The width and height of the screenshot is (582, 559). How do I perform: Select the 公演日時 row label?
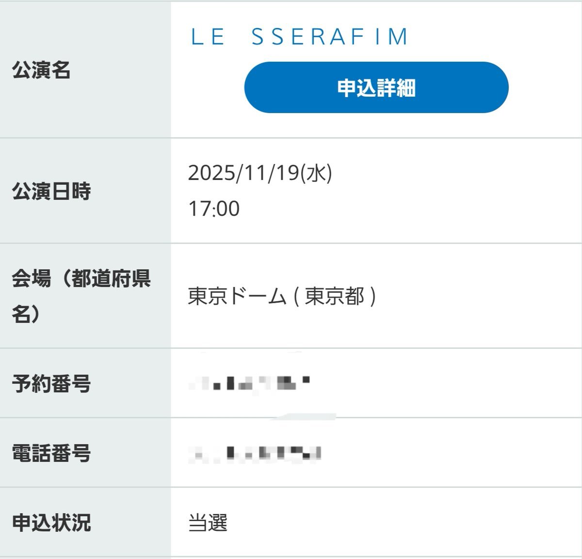point(51,191)
